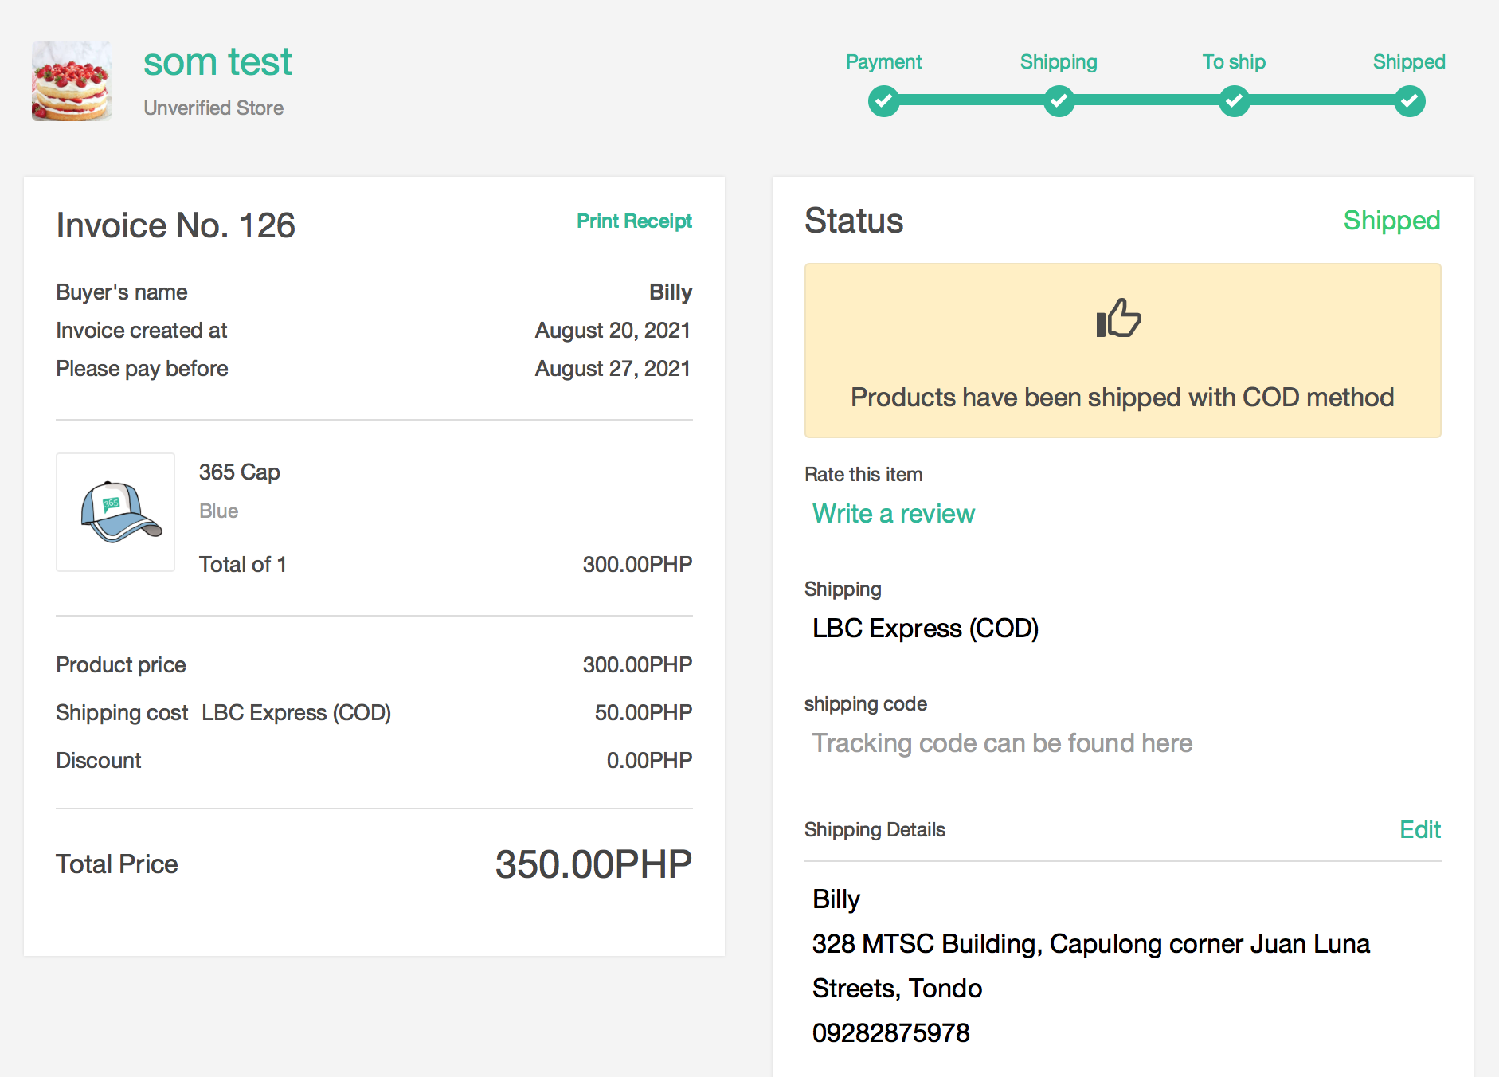Click the Tracking code placeholder text
The height and width of the screenshot is (1077, 1499).
pyautogui.click(x=1002, y=743)
